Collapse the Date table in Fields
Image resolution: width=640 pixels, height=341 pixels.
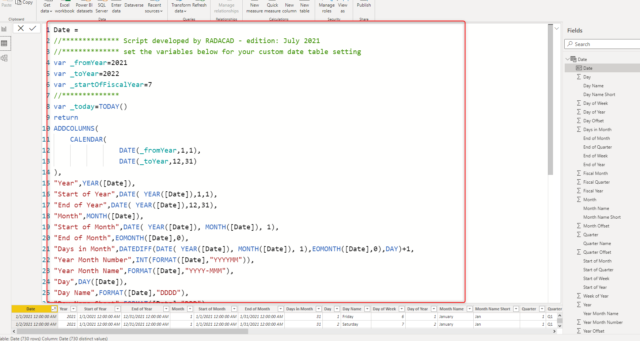(x=568, y=59)
